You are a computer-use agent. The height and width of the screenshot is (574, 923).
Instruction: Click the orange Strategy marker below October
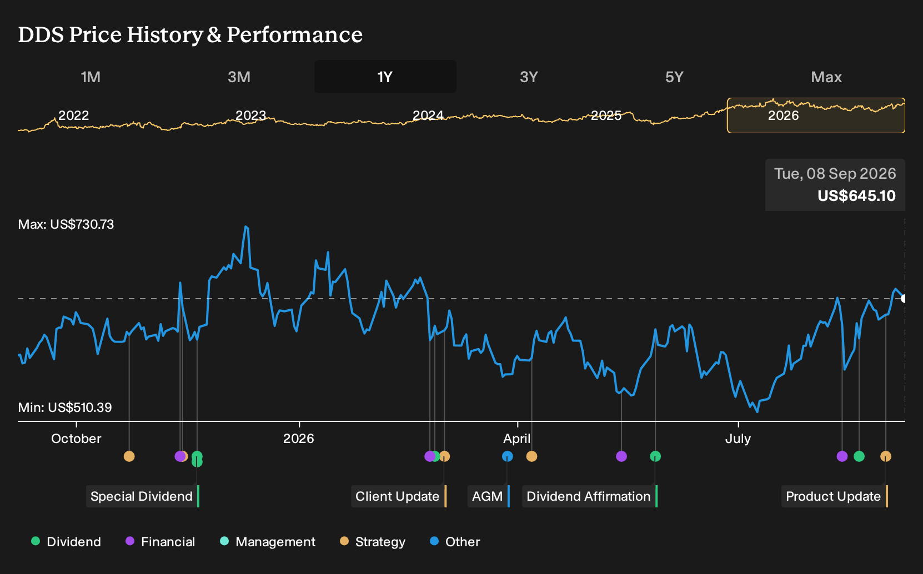[129, 456]
